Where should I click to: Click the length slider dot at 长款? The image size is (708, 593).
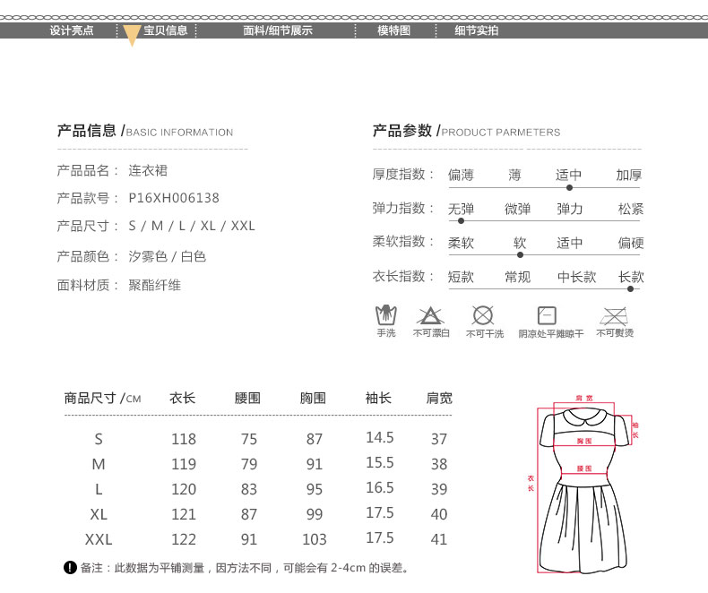pos(630,288)
